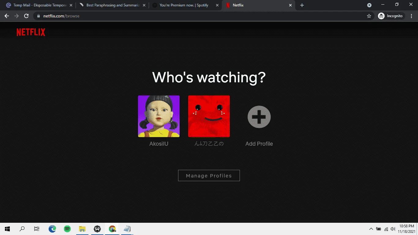Choose the red smiling face profile avatar
The height and width of the screenshot is (235, 418).
click(x=209, y=116)
